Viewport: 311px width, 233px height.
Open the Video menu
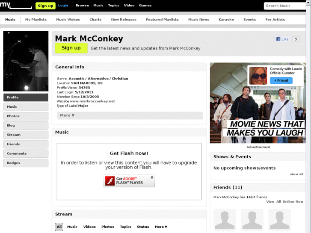pos(129,6)
